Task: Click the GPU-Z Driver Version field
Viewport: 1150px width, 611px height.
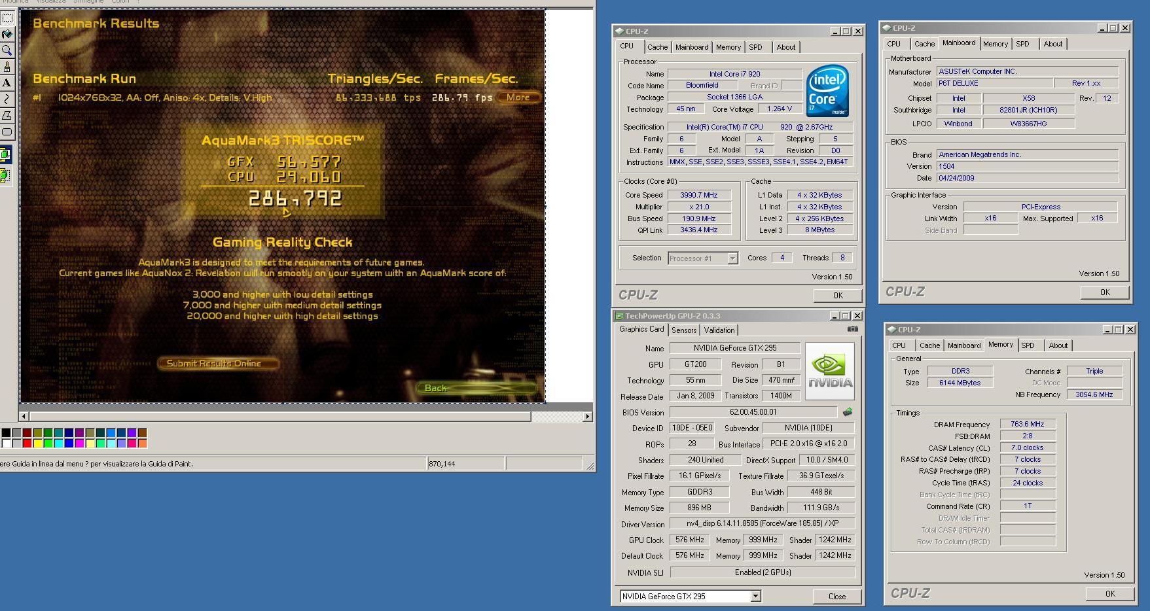Action: coord(763,523)
